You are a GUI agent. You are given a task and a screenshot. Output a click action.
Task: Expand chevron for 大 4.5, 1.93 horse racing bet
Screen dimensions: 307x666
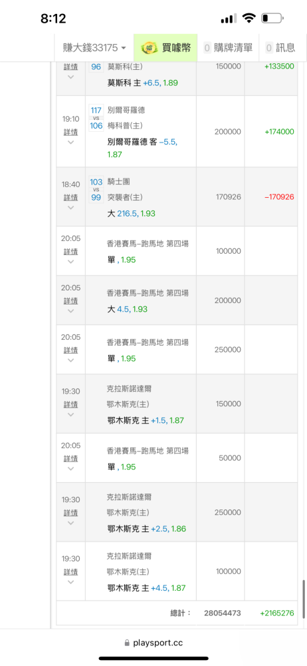pos(71,311)
